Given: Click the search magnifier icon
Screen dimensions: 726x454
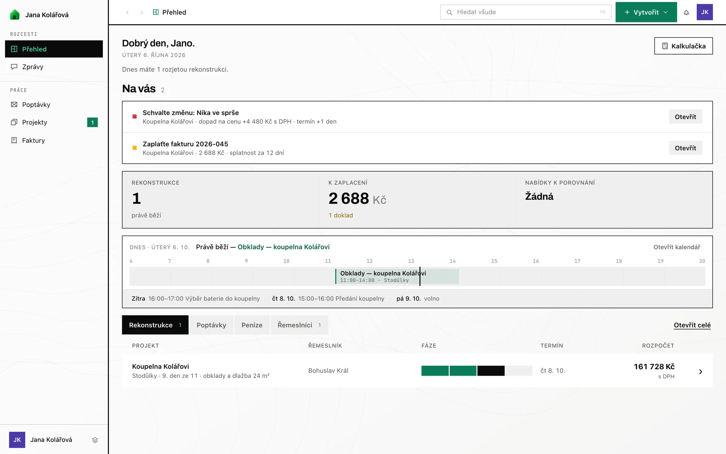Looking at the screenshot, I should tap(449, 12).
